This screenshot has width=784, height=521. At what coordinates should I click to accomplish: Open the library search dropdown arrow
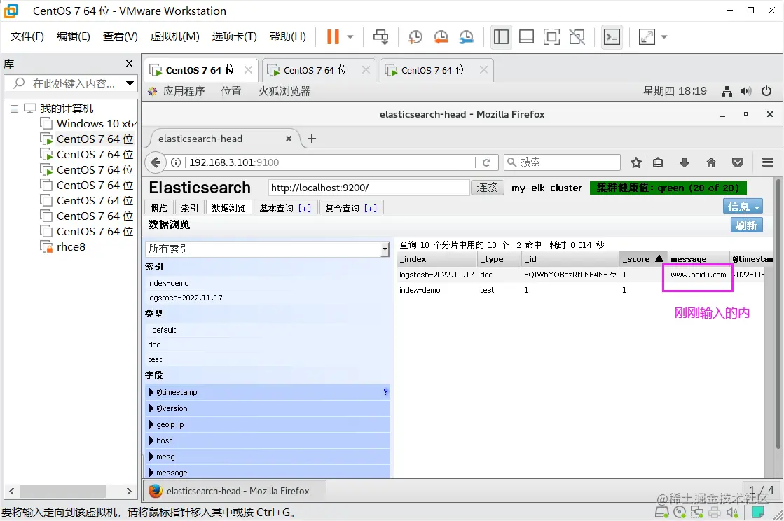tap(130, 83)
